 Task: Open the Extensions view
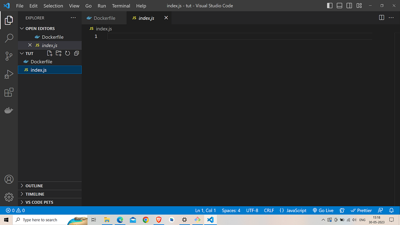point(9,92)
